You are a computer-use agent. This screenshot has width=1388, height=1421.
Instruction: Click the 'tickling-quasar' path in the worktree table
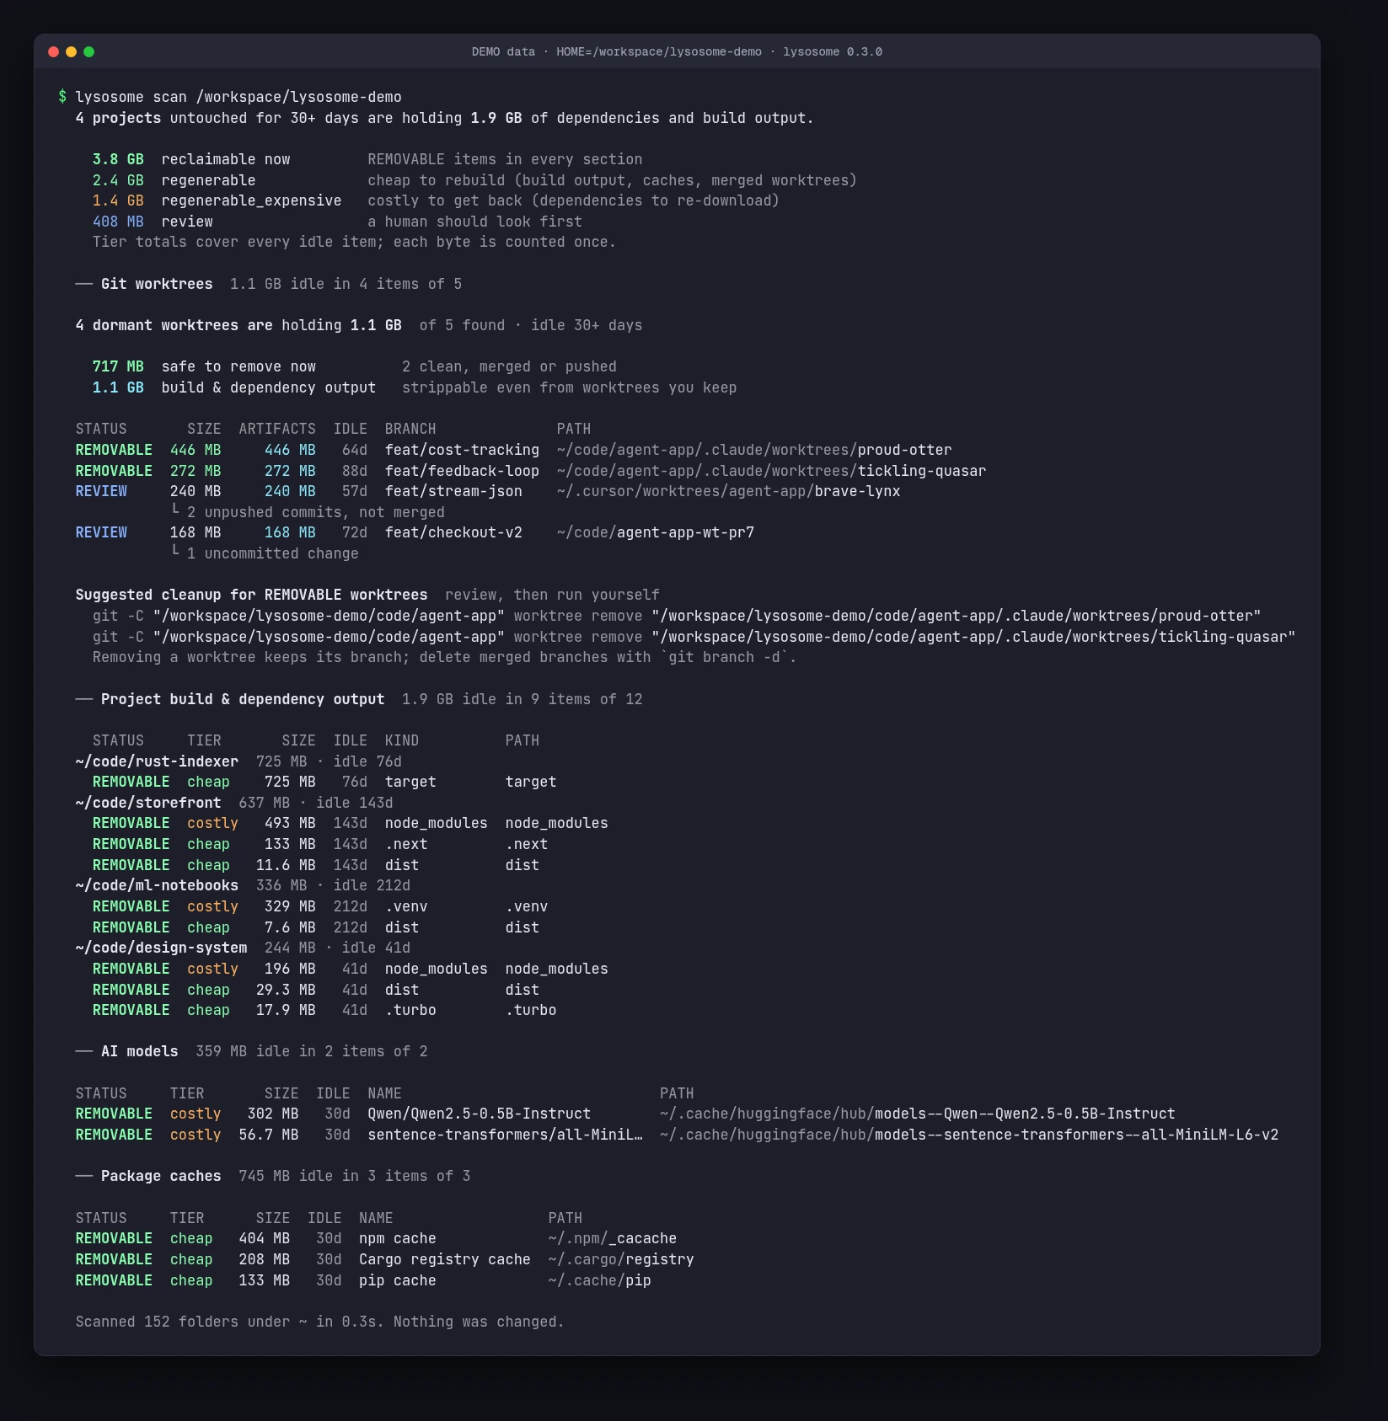tap(922, 471)
